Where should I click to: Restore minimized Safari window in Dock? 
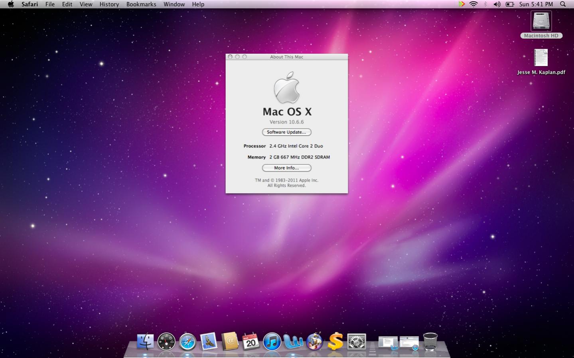pyautogui.click(x=409, y=343)
